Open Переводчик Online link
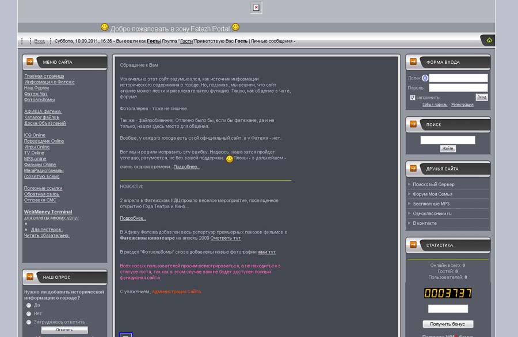 coord(44,141)
